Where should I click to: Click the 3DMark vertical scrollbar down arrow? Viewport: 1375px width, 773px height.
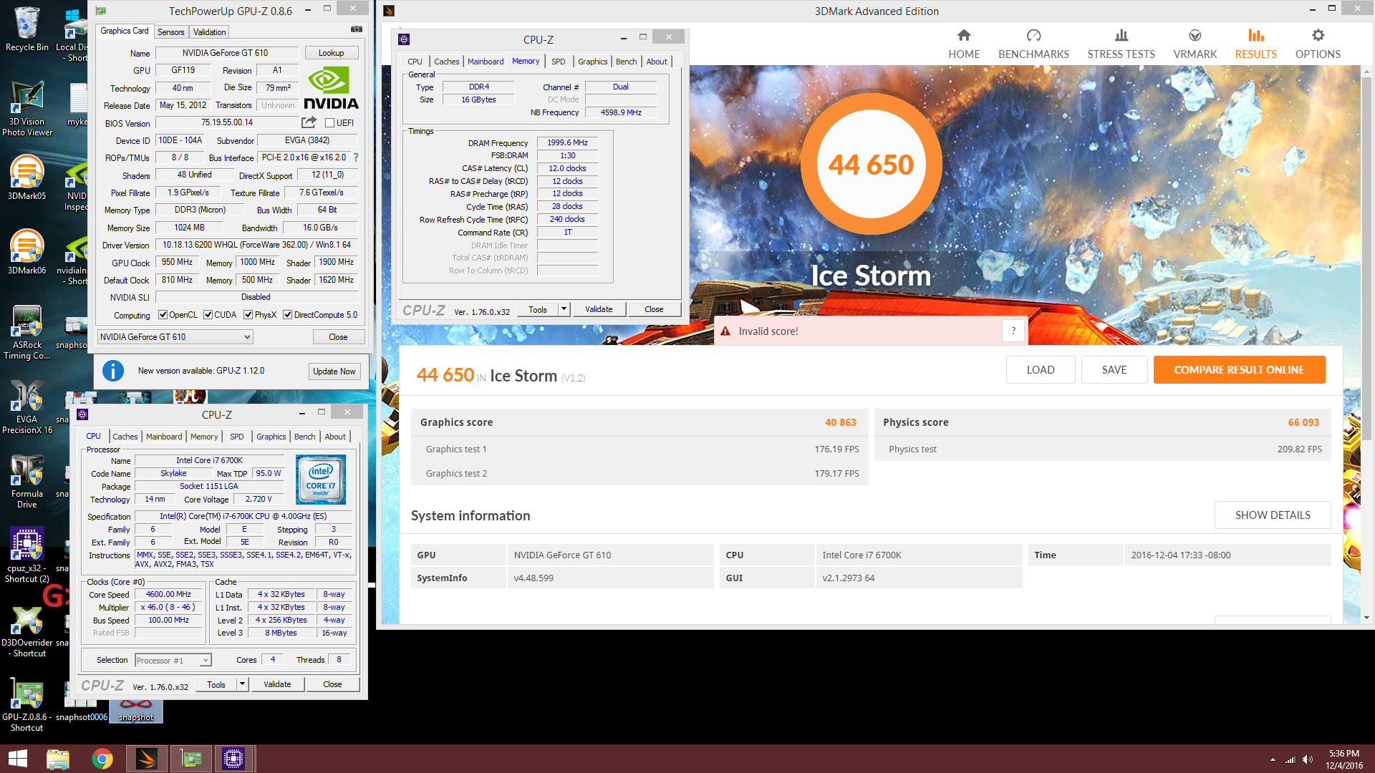coord(1366,618)
